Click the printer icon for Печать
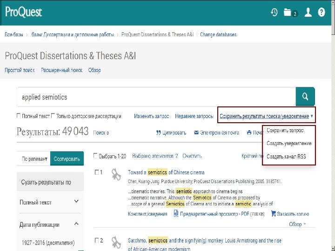This screenshot has width=335, height=251. coord(249,132)
